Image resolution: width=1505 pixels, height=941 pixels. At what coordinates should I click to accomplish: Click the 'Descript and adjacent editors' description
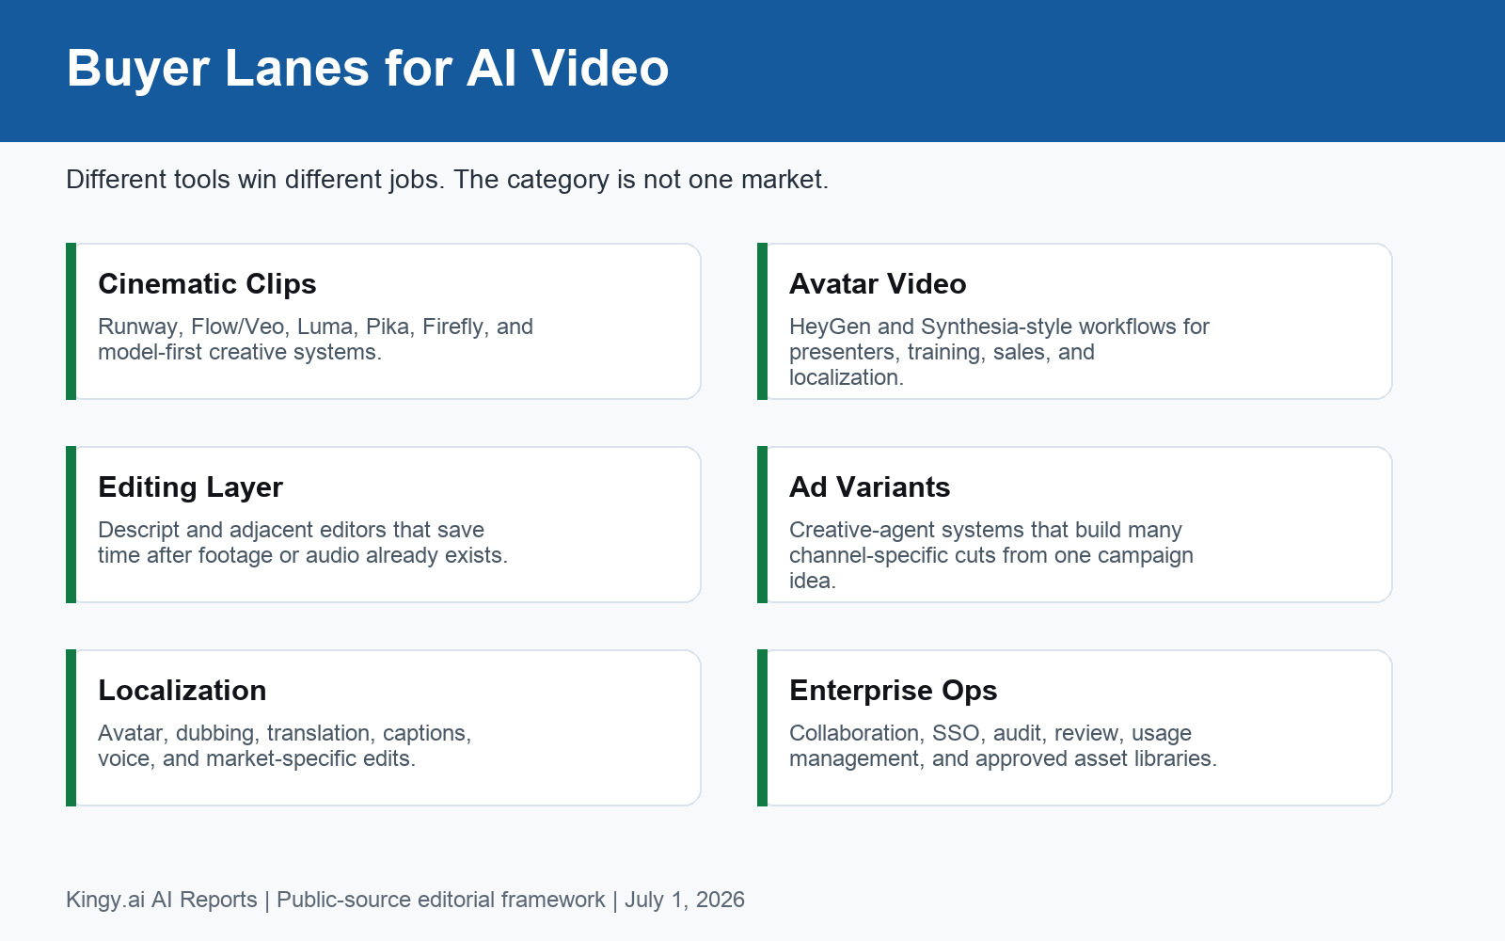click(x=303, y=542)
